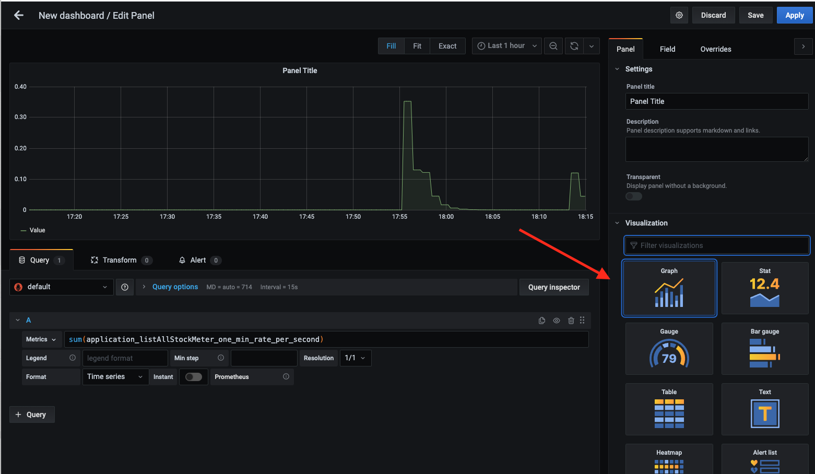Open the default data source dropdown
Viewport: 815px width, 474px height.
62,287
